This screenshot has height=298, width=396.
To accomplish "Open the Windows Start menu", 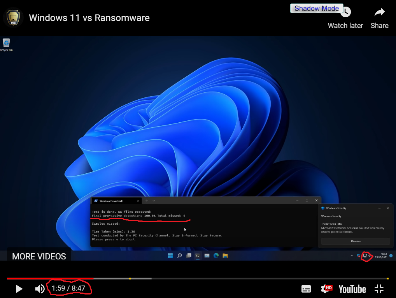I will coord(170,256).
